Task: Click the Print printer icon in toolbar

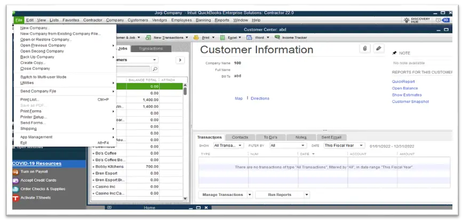Action: 196,38
